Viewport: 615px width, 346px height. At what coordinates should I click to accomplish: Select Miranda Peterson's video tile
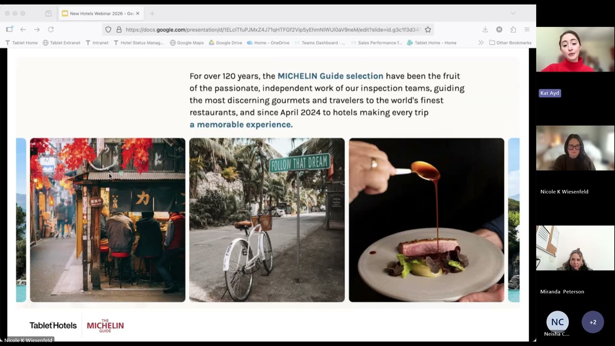click(x=575, y=248)
